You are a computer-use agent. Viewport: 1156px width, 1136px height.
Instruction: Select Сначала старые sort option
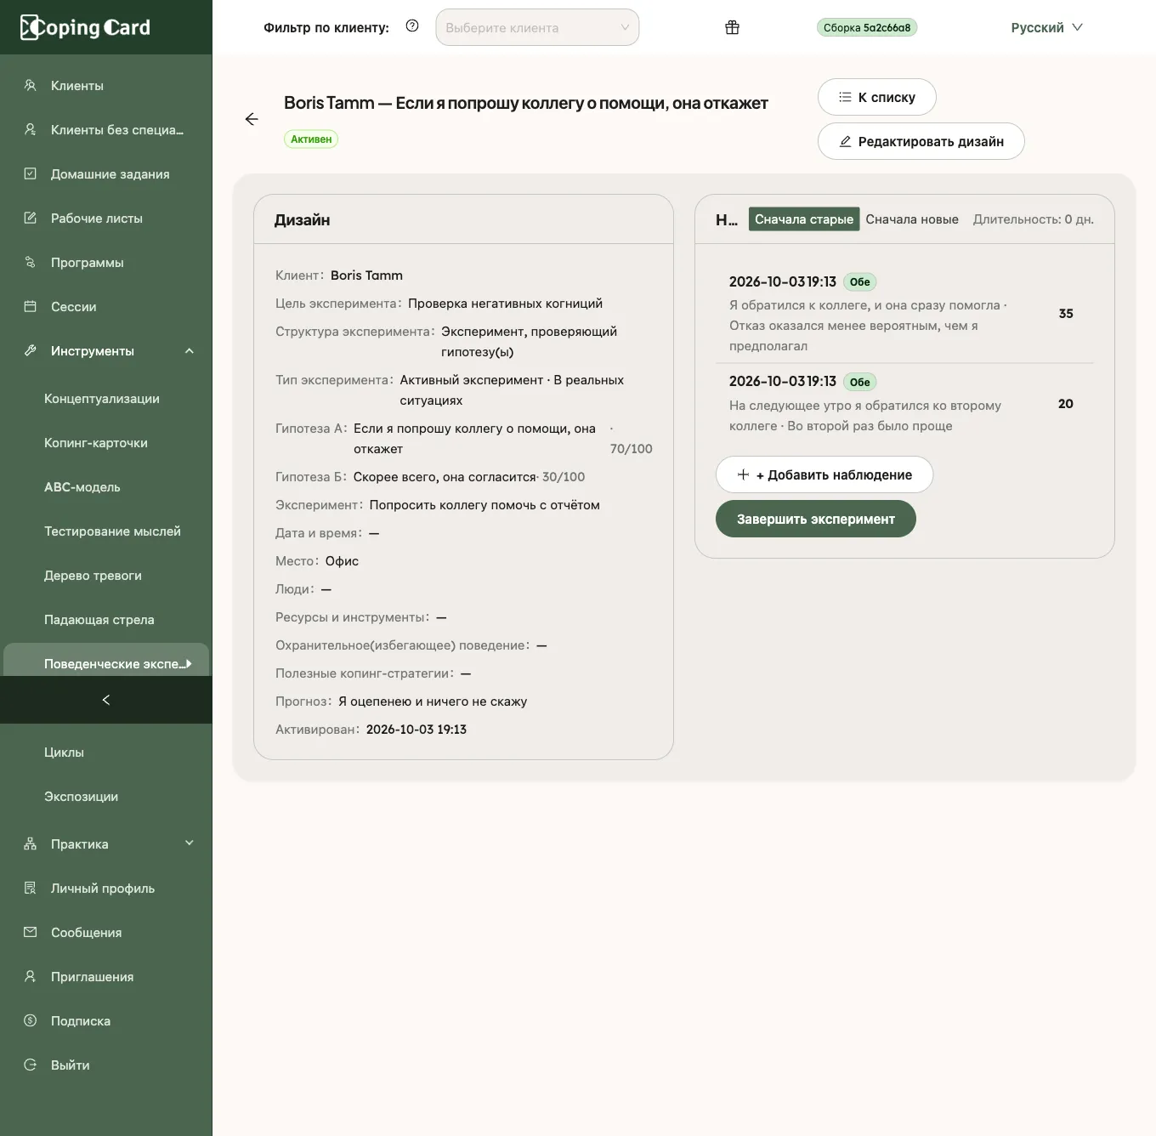pos(804,219)
